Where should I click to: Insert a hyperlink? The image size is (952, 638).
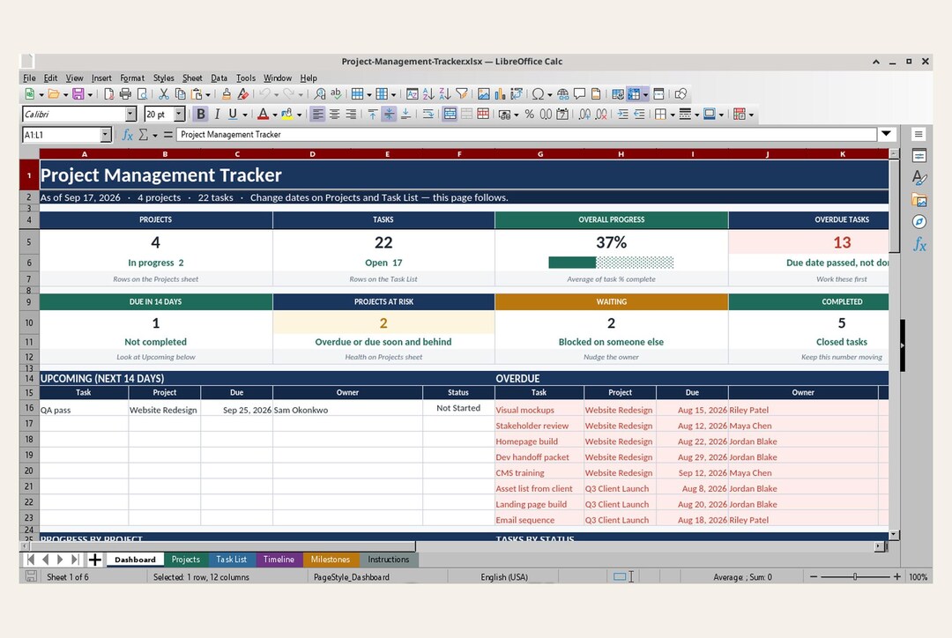tap(563, 94)
